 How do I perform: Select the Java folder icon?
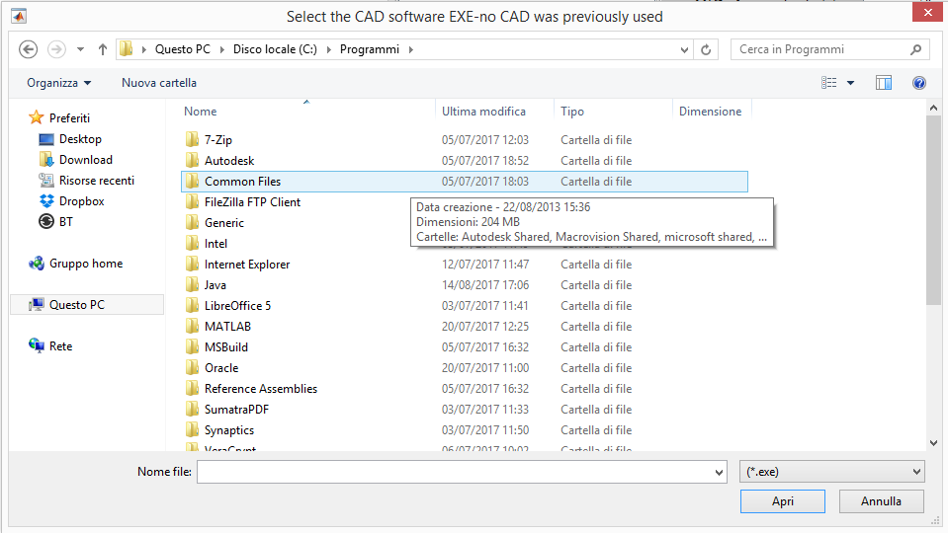192,285
